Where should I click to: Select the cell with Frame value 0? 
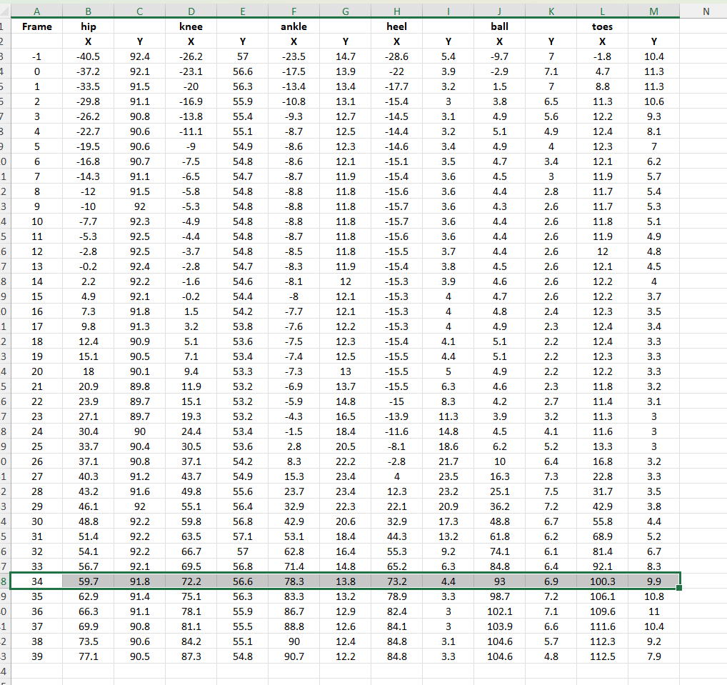pyautogui.click(x=36, y=70)
